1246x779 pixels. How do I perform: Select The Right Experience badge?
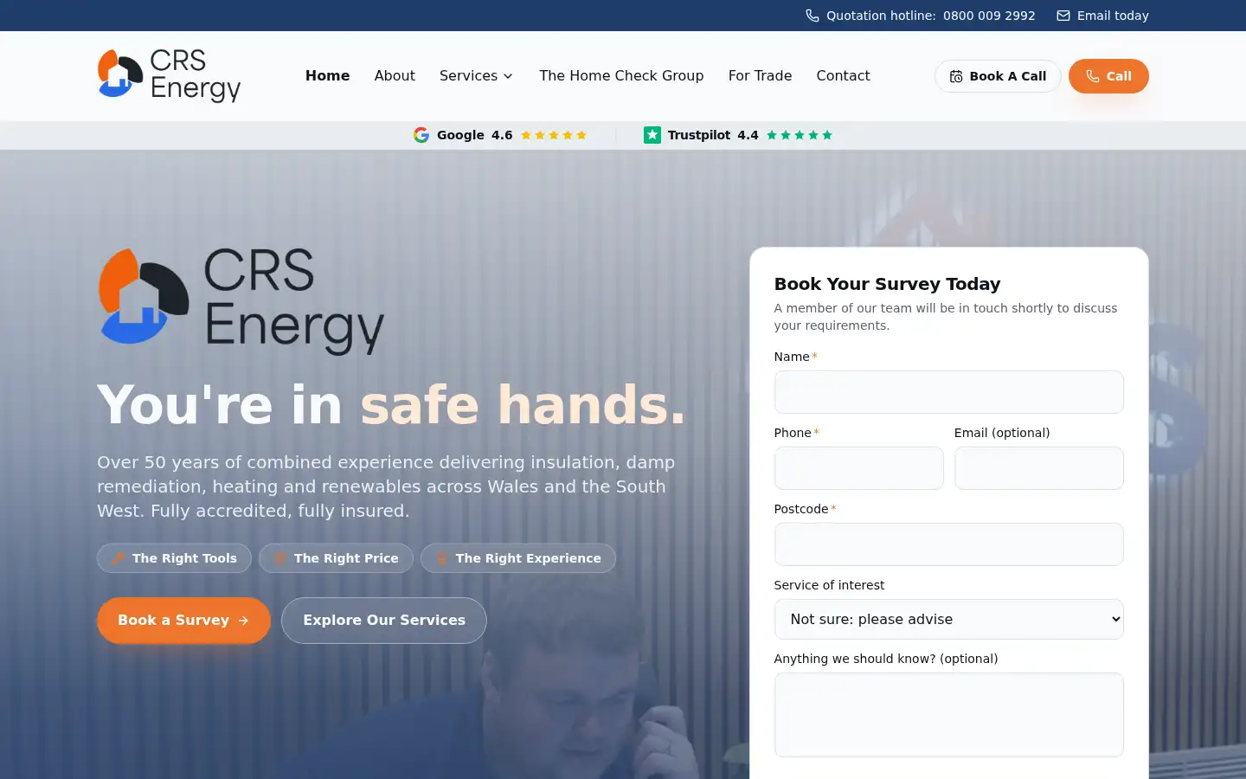point(518,558)
